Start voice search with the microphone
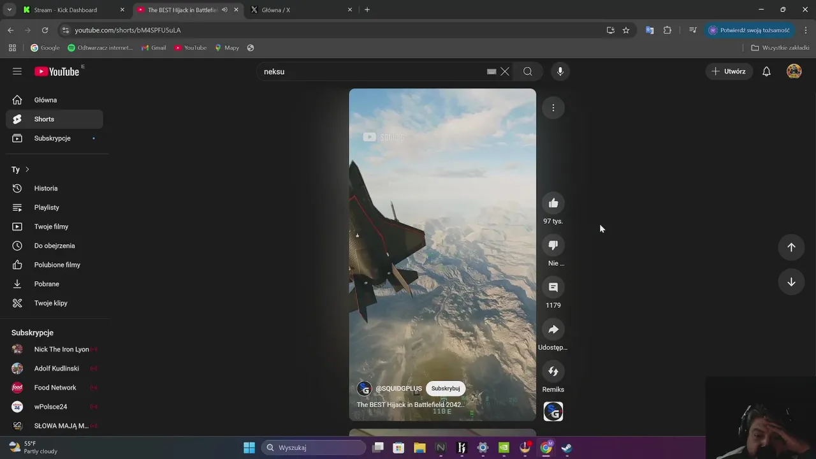 pos(560,71)
